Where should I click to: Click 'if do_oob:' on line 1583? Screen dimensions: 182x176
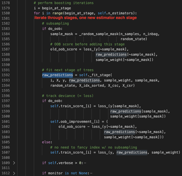point(52,29)
